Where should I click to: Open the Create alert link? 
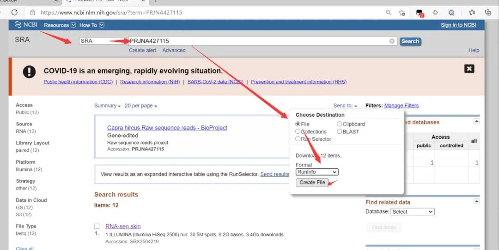pos(143,50)
